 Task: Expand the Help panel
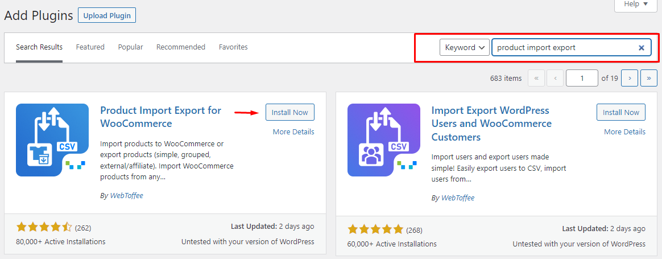(636, 4)
